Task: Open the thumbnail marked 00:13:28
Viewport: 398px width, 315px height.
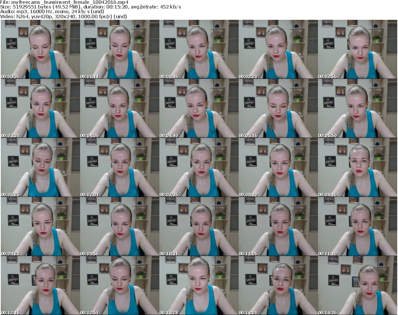Action: pyautogui.click(x=199, y=285)
